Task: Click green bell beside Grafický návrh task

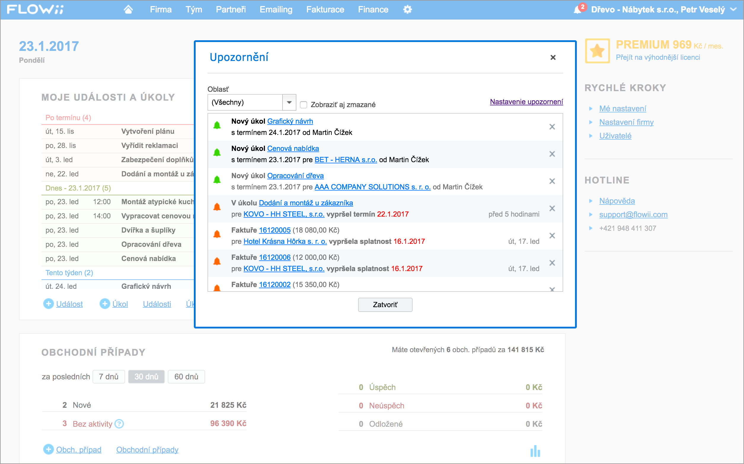Action: pyautogui.click(x=217, y=125)
